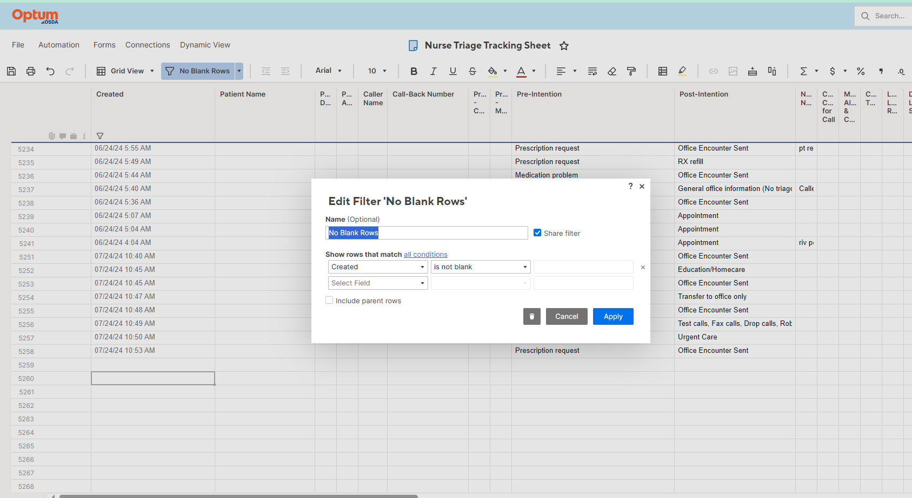912x498 pixels.
Task: Click the Clear formatting eraser icon
Action: [x=612, y=71]
